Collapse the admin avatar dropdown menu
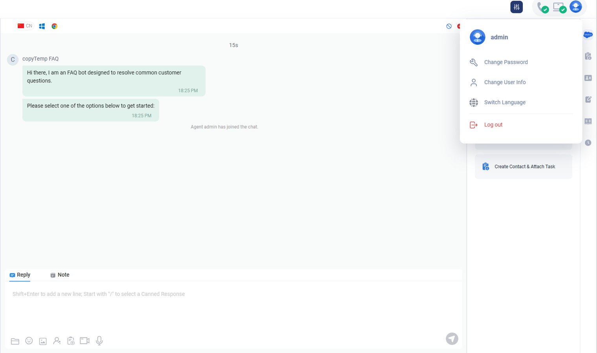 [575, 7]
